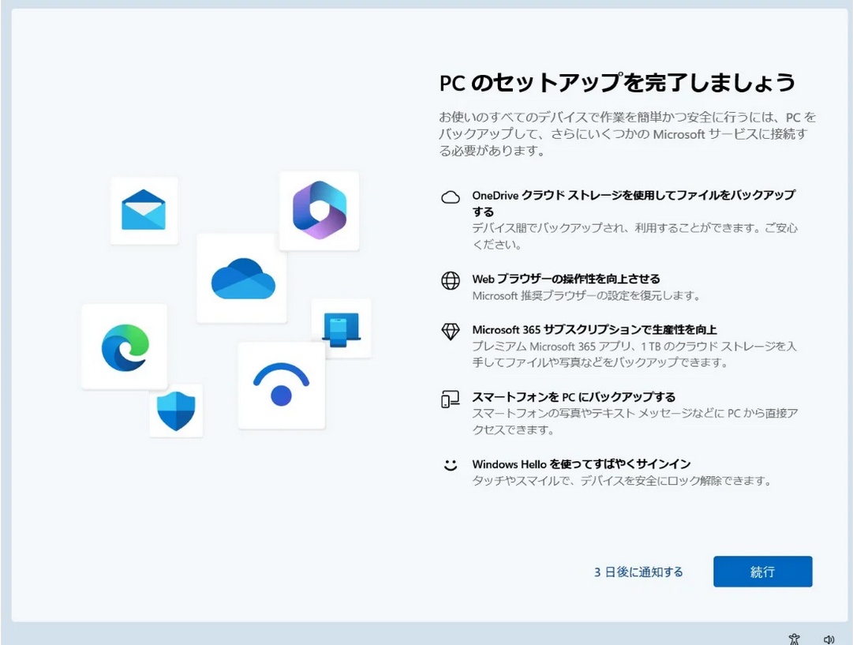Click the diamond icon beside Microsoft 365 item
Image resolution: width=853 pixels, height=645 pixels.
pyautogui.click(x=451, y=331)
